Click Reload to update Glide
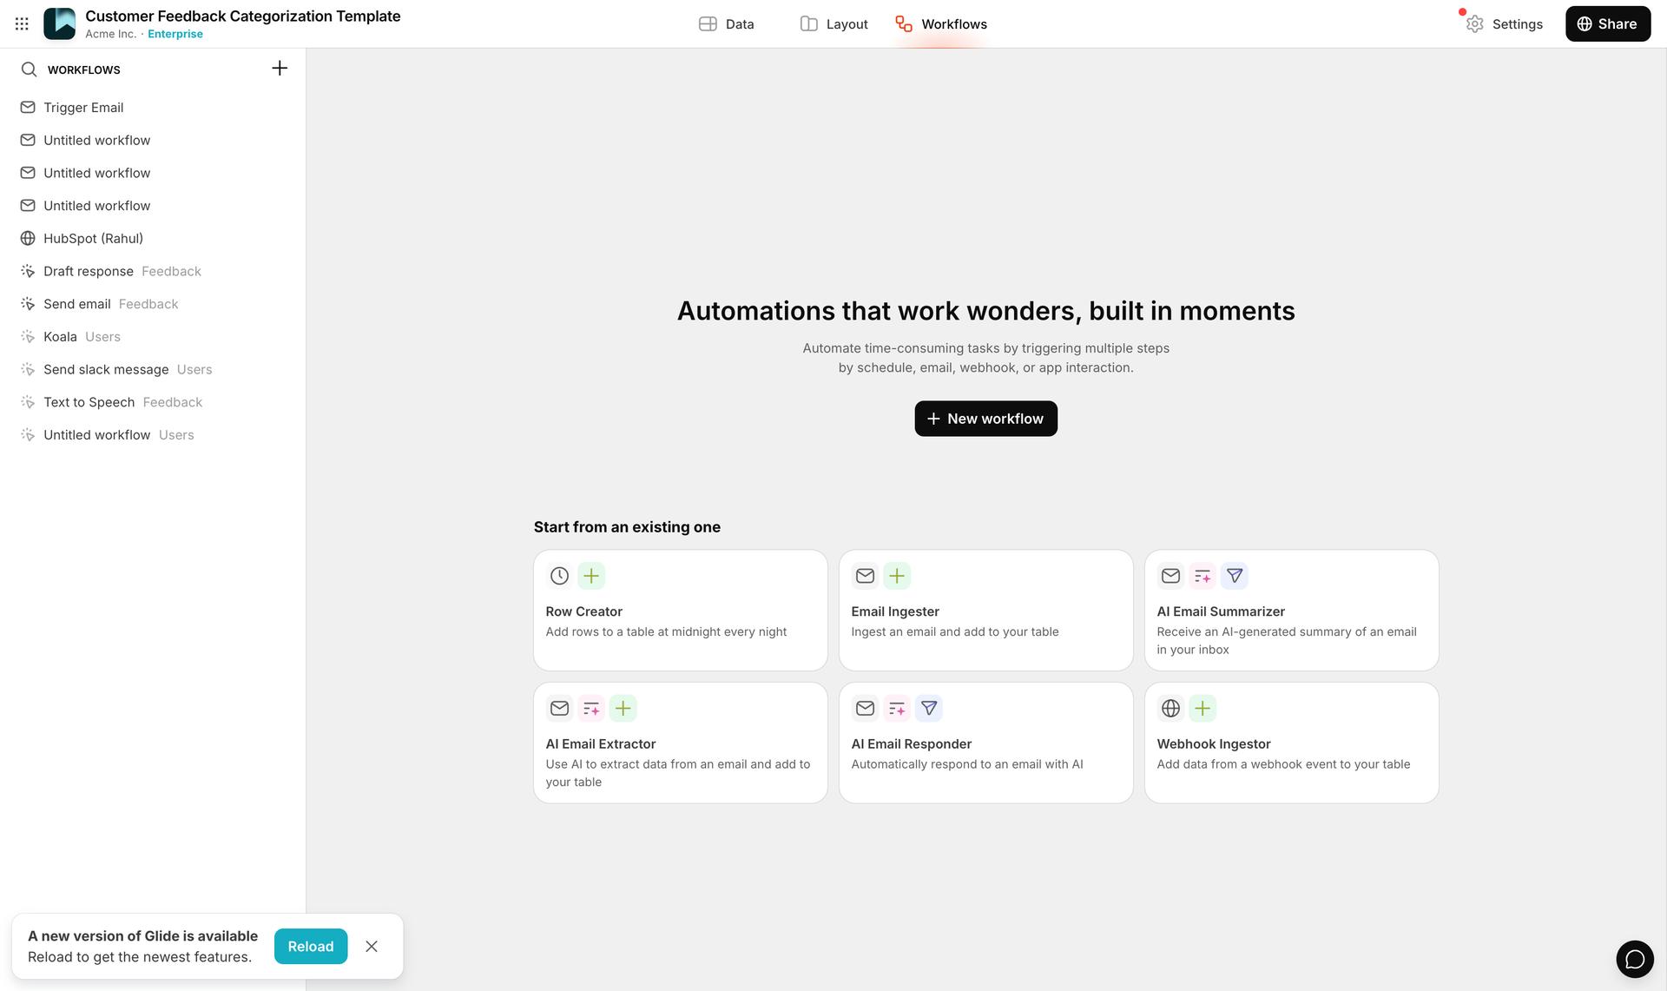The height and width of the screenshot is (991, 1667). coord(310,946)
